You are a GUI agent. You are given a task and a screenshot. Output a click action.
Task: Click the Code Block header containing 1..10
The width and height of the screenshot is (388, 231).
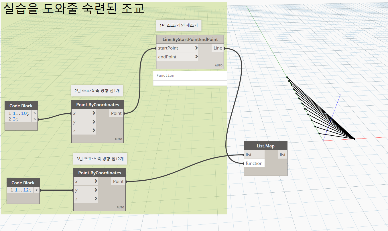click(21, 106)
